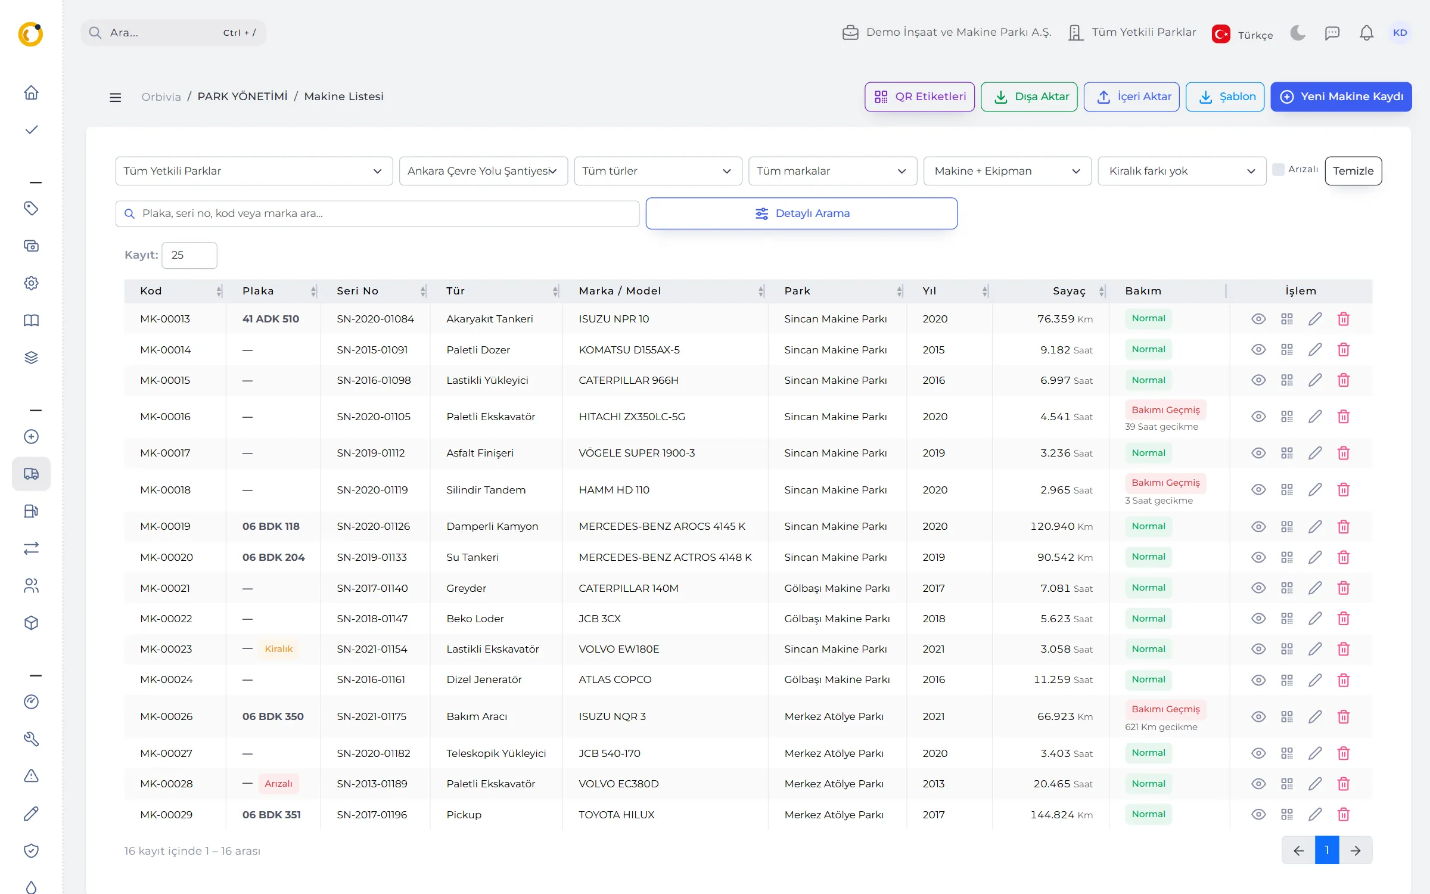Image resolution: width=1430 pixels, height=894 pixels.
Task: Toggle the hamburger menu beside breadcrumb
Action: (x=115, y=97)
